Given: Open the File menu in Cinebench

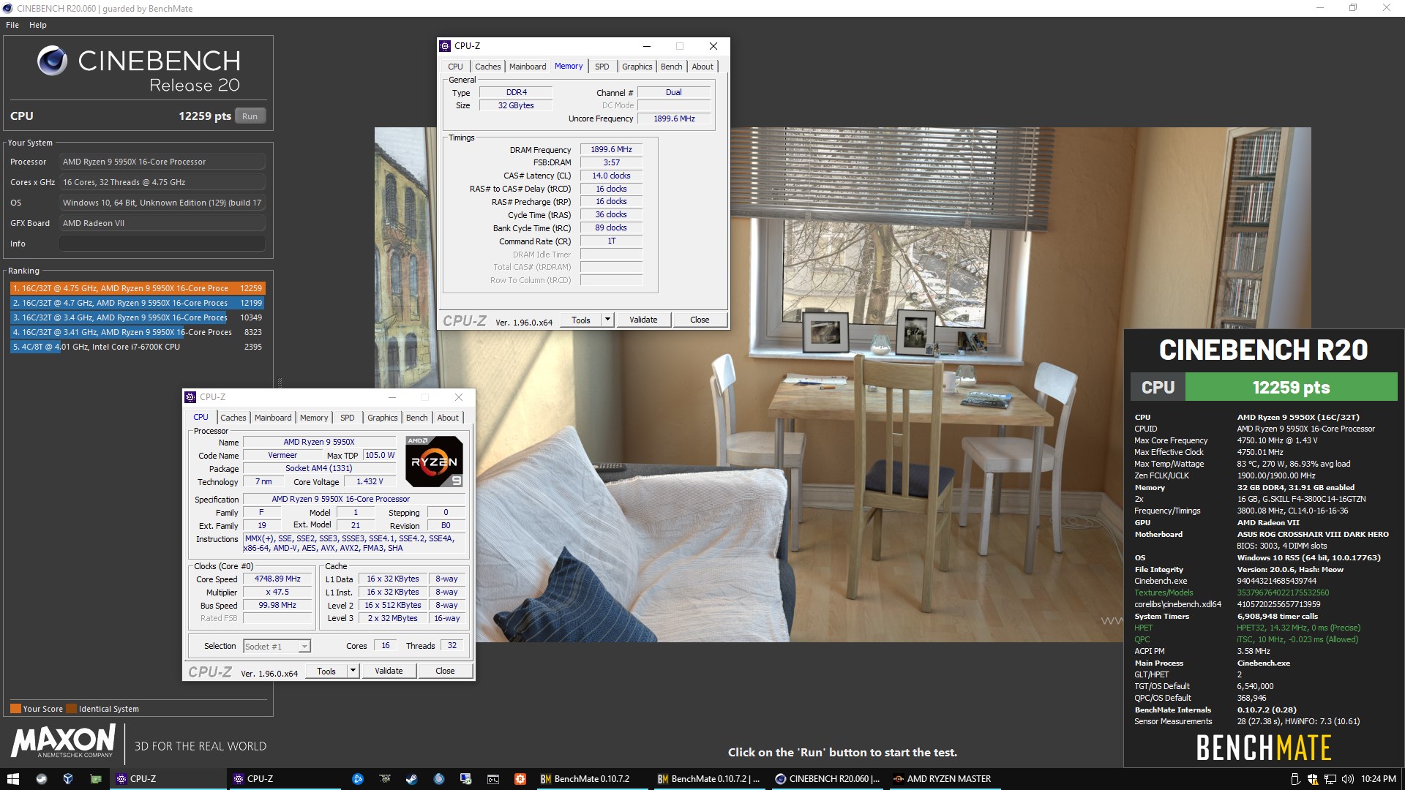Looking at the screenshot, I should [x=12, y=25].
